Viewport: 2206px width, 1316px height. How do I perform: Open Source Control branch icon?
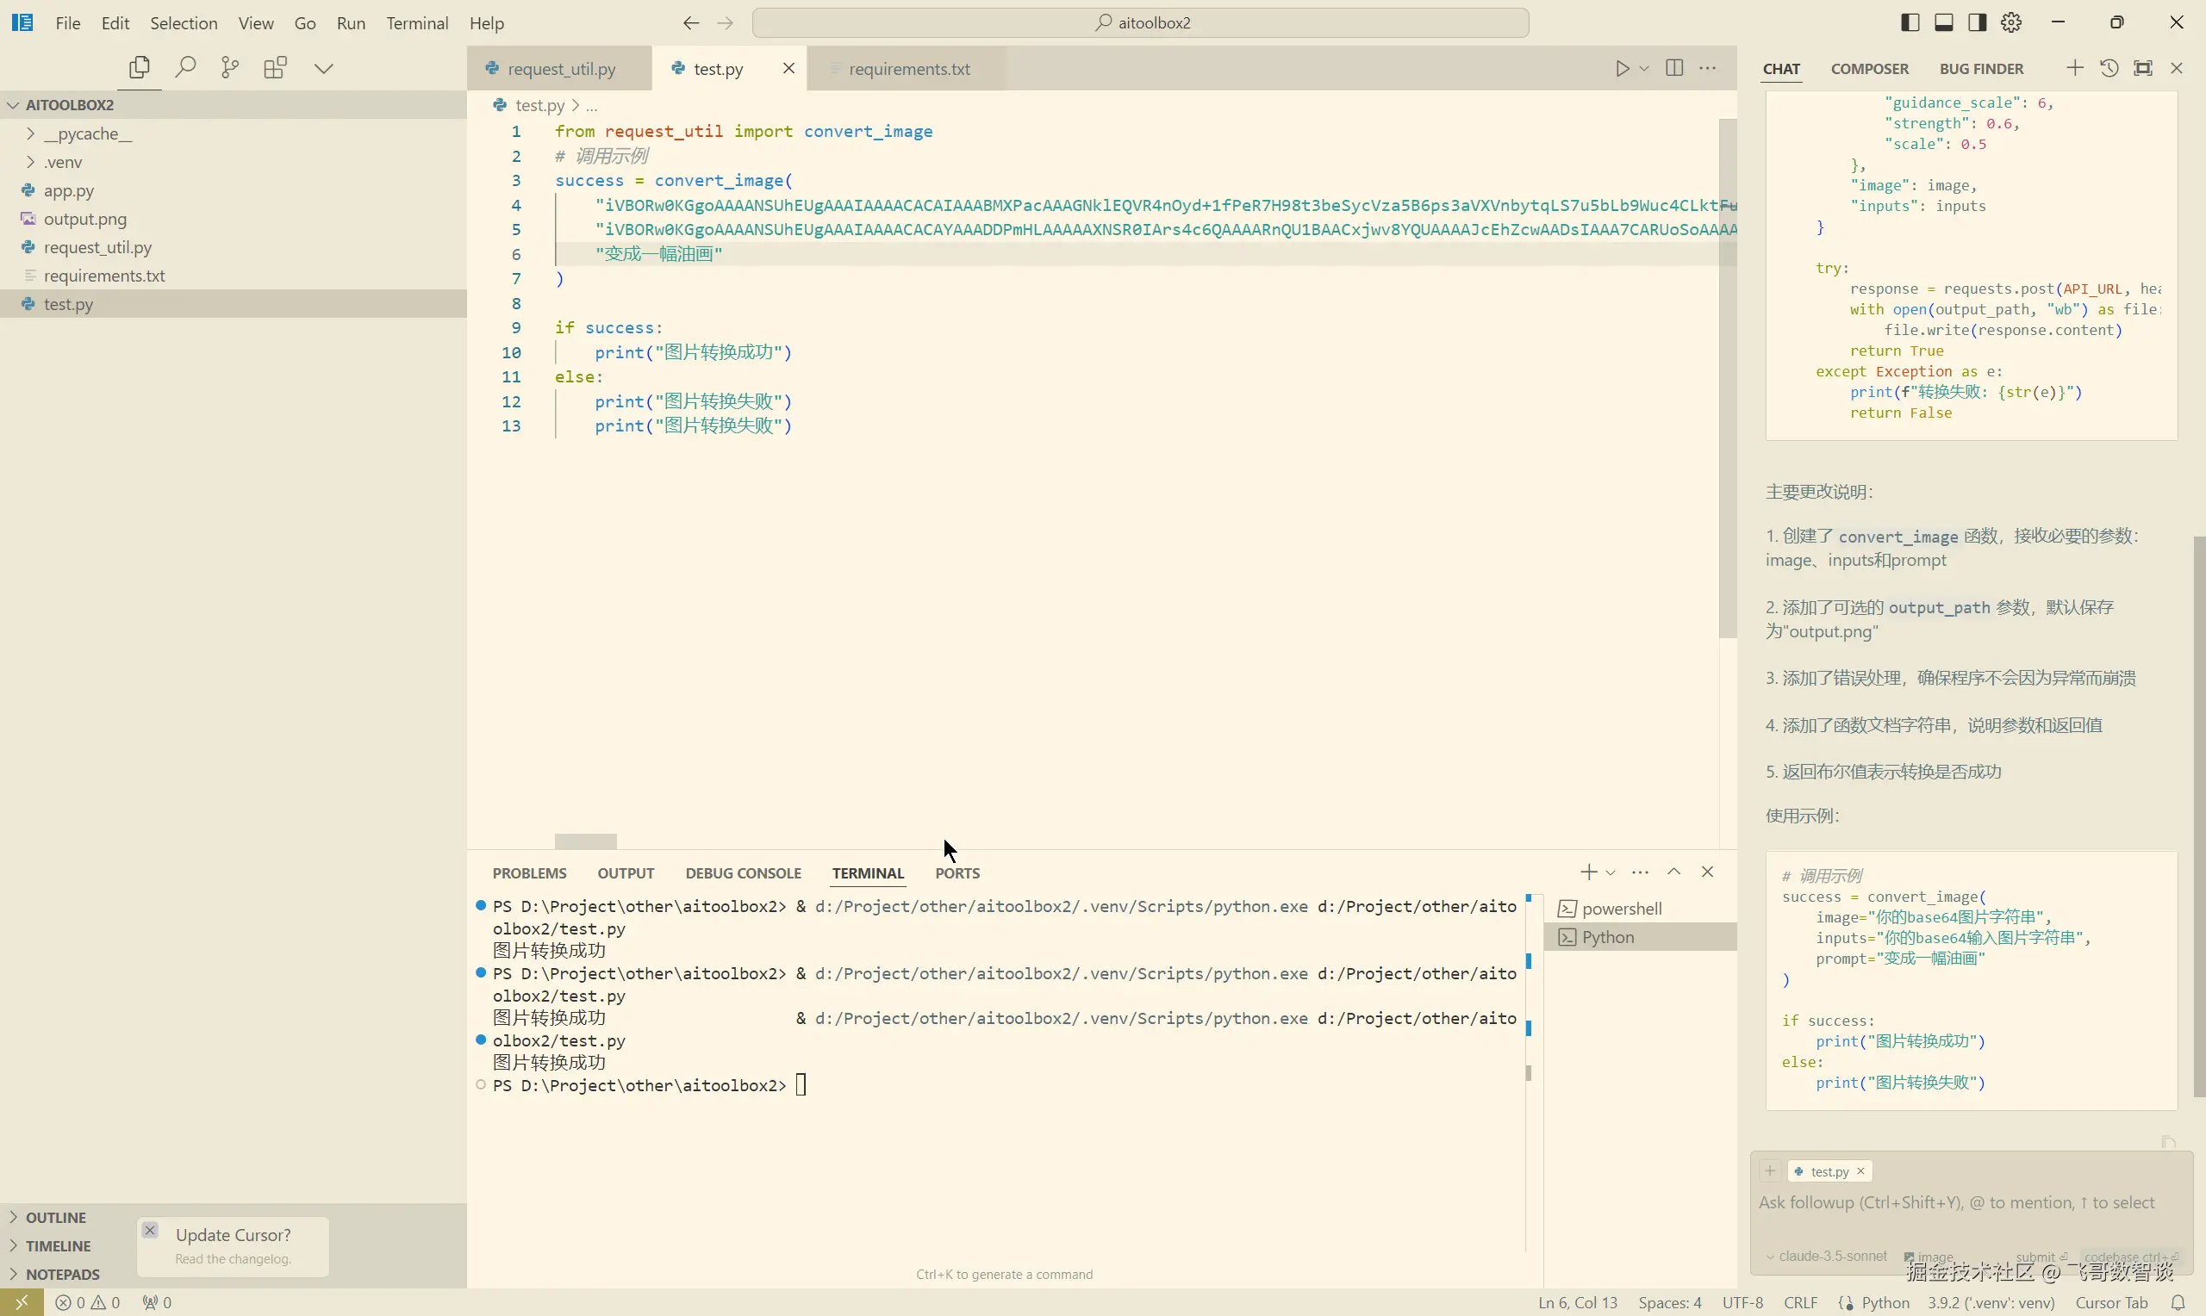click(230, 67)
